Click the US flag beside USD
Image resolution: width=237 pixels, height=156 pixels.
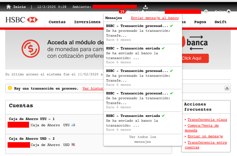pyautogui.click(x=73, y=145)
